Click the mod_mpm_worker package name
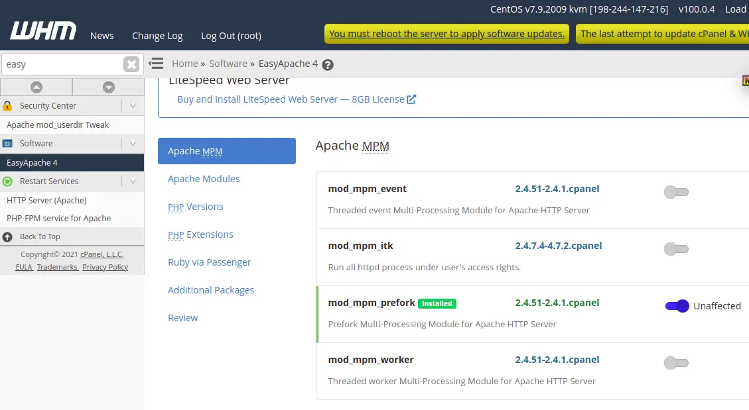The width and height of the screenshot is (749, 410). point(371,360)
